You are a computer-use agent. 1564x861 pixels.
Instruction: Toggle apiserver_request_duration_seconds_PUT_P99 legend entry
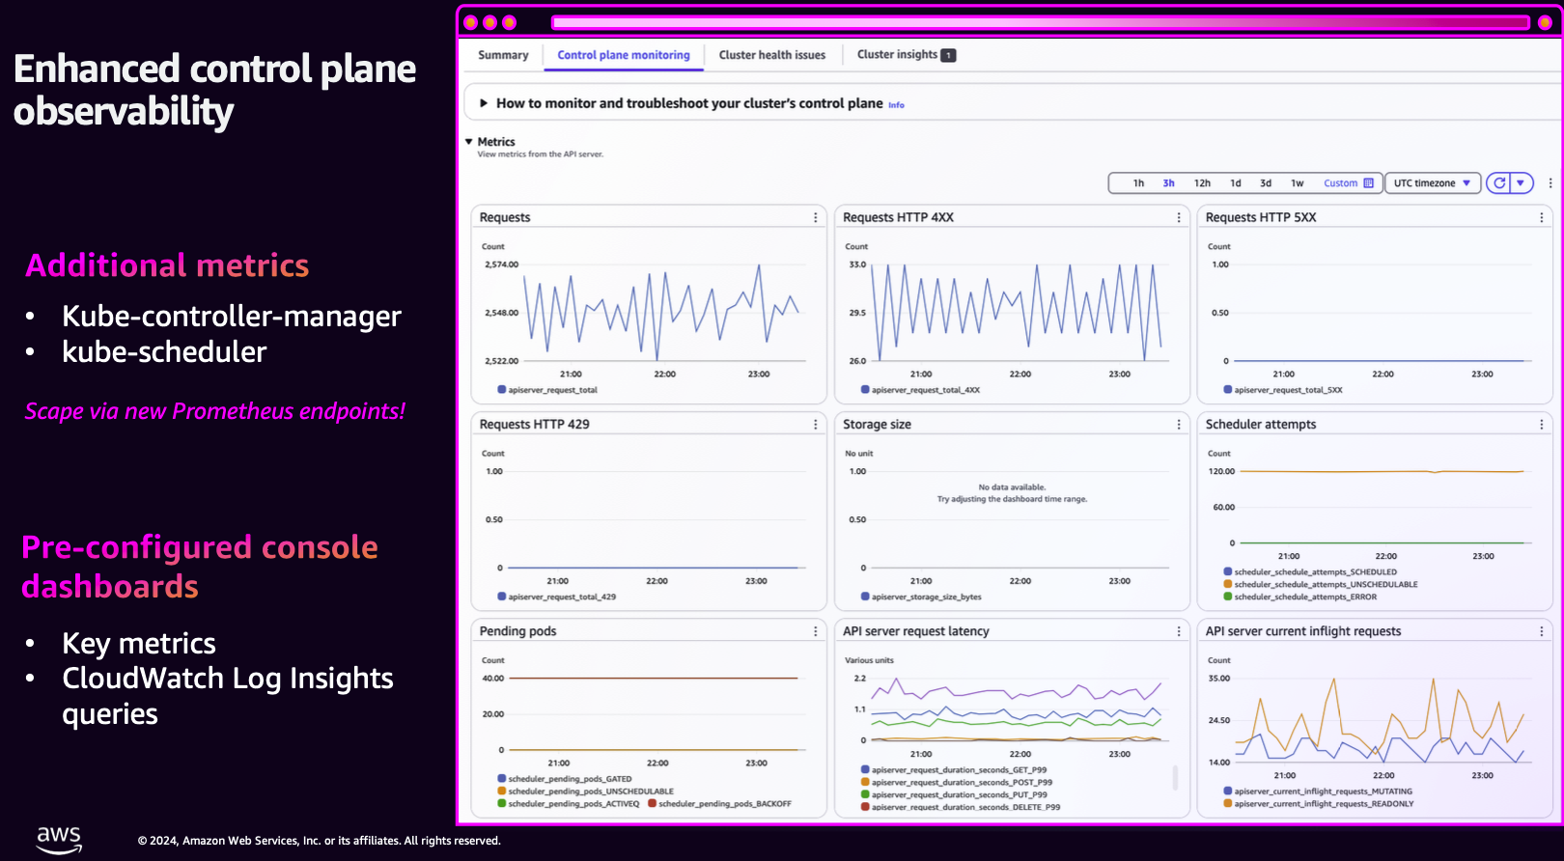954,795
